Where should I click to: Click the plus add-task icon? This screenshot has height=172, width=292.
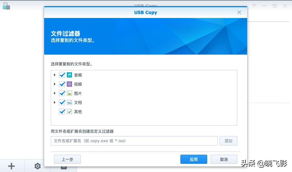click(11, 166)
